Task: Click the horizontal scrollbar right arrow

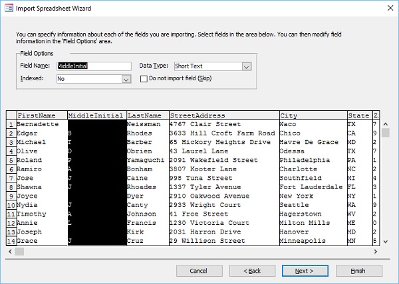Action: (374, 251)
